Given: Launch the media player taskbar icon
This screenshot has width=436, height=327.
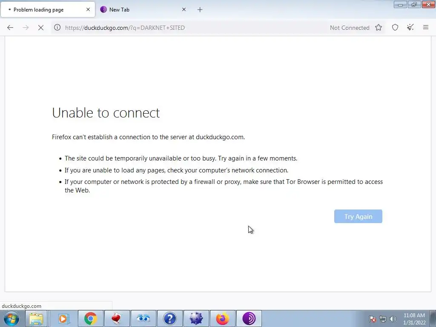Looking at the screenshot, I should tap(64, 318).
